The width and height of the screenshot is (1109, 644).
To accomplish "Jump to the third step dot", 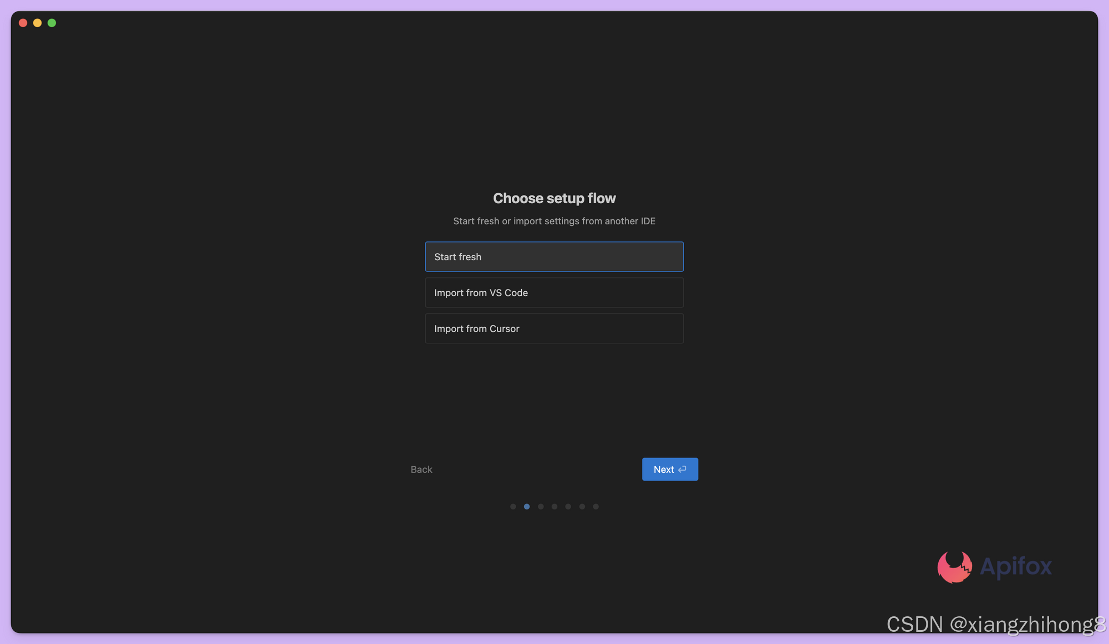I will [x=541, y=506].
